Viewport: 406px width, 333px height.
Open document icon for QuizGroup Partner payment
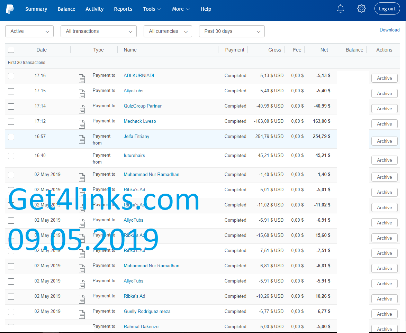pyautogui.click(x=82, y=109)
